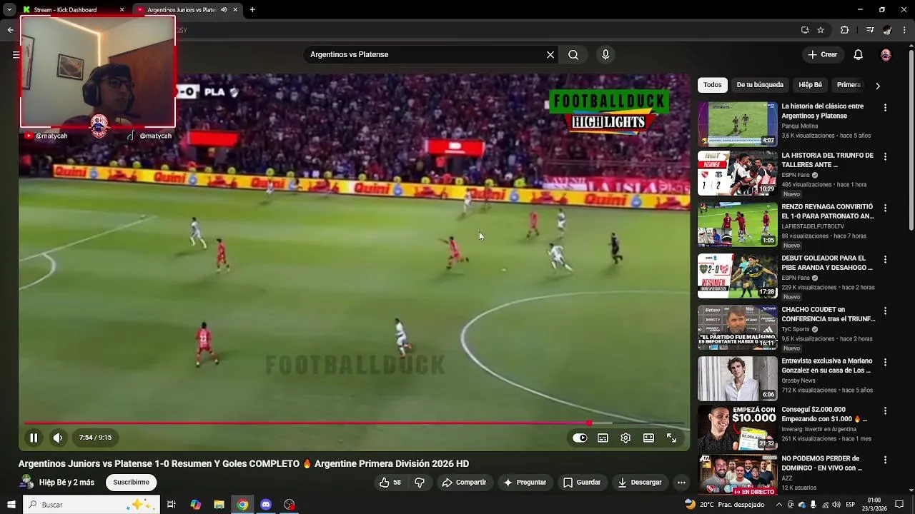
Task: Click the Compartir share button
Action: click(x=464, y=483)
